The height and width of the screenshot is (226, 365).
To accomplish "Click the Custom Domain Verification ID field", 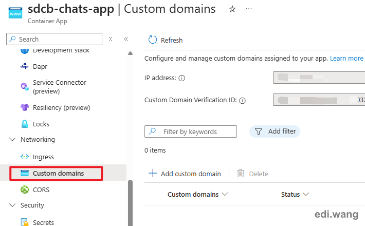I will pyautogui.click(x=319, y=100).
